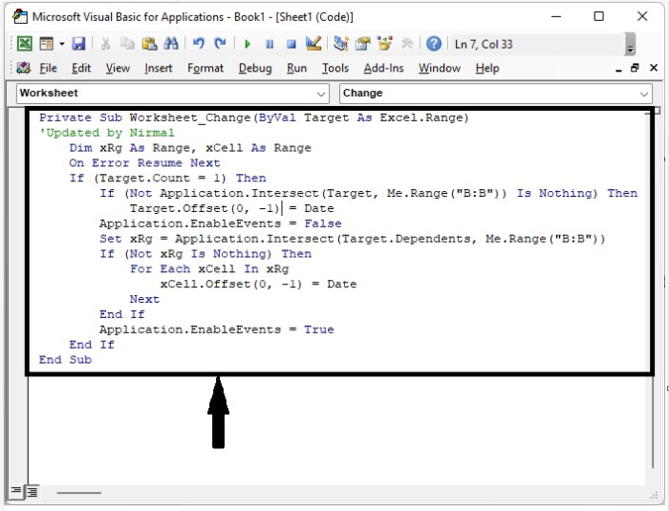Open the Help menu
669x511 pixels.
(487, 68)
